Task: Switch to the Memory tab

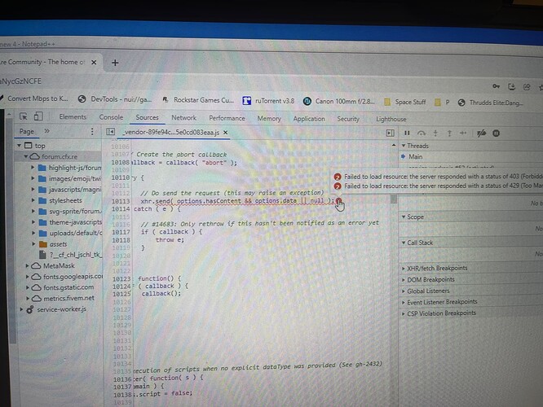Action: pos(269,119)
